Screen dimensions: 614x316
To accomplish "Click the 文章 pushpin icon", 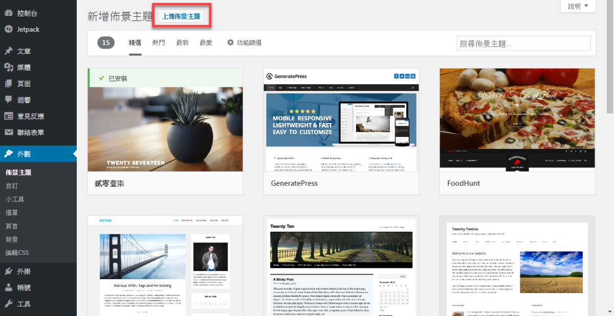I will 8,51.
